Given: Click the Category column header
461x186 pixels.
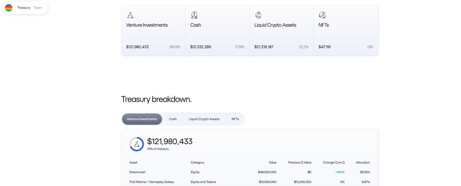Looking at the screenshot, I should [x=197, y=163].
